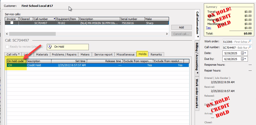Click the Set time column header
Image resolution: width=256 pixels, height=125 pixels.
(x=69, y=61)
